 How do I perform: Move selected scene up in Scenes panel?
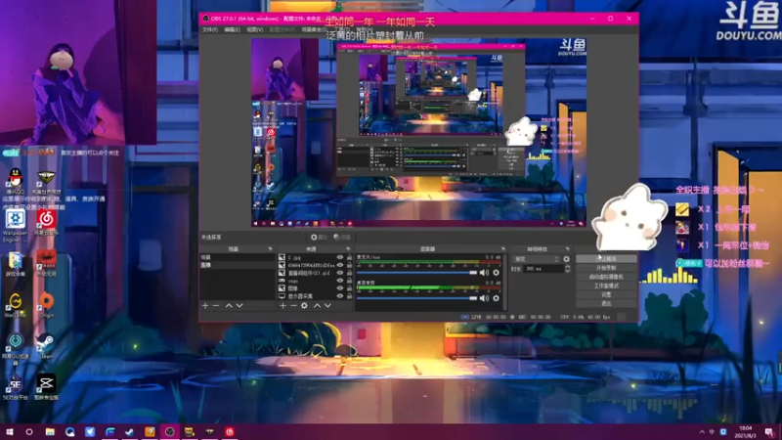coord(229,305)
